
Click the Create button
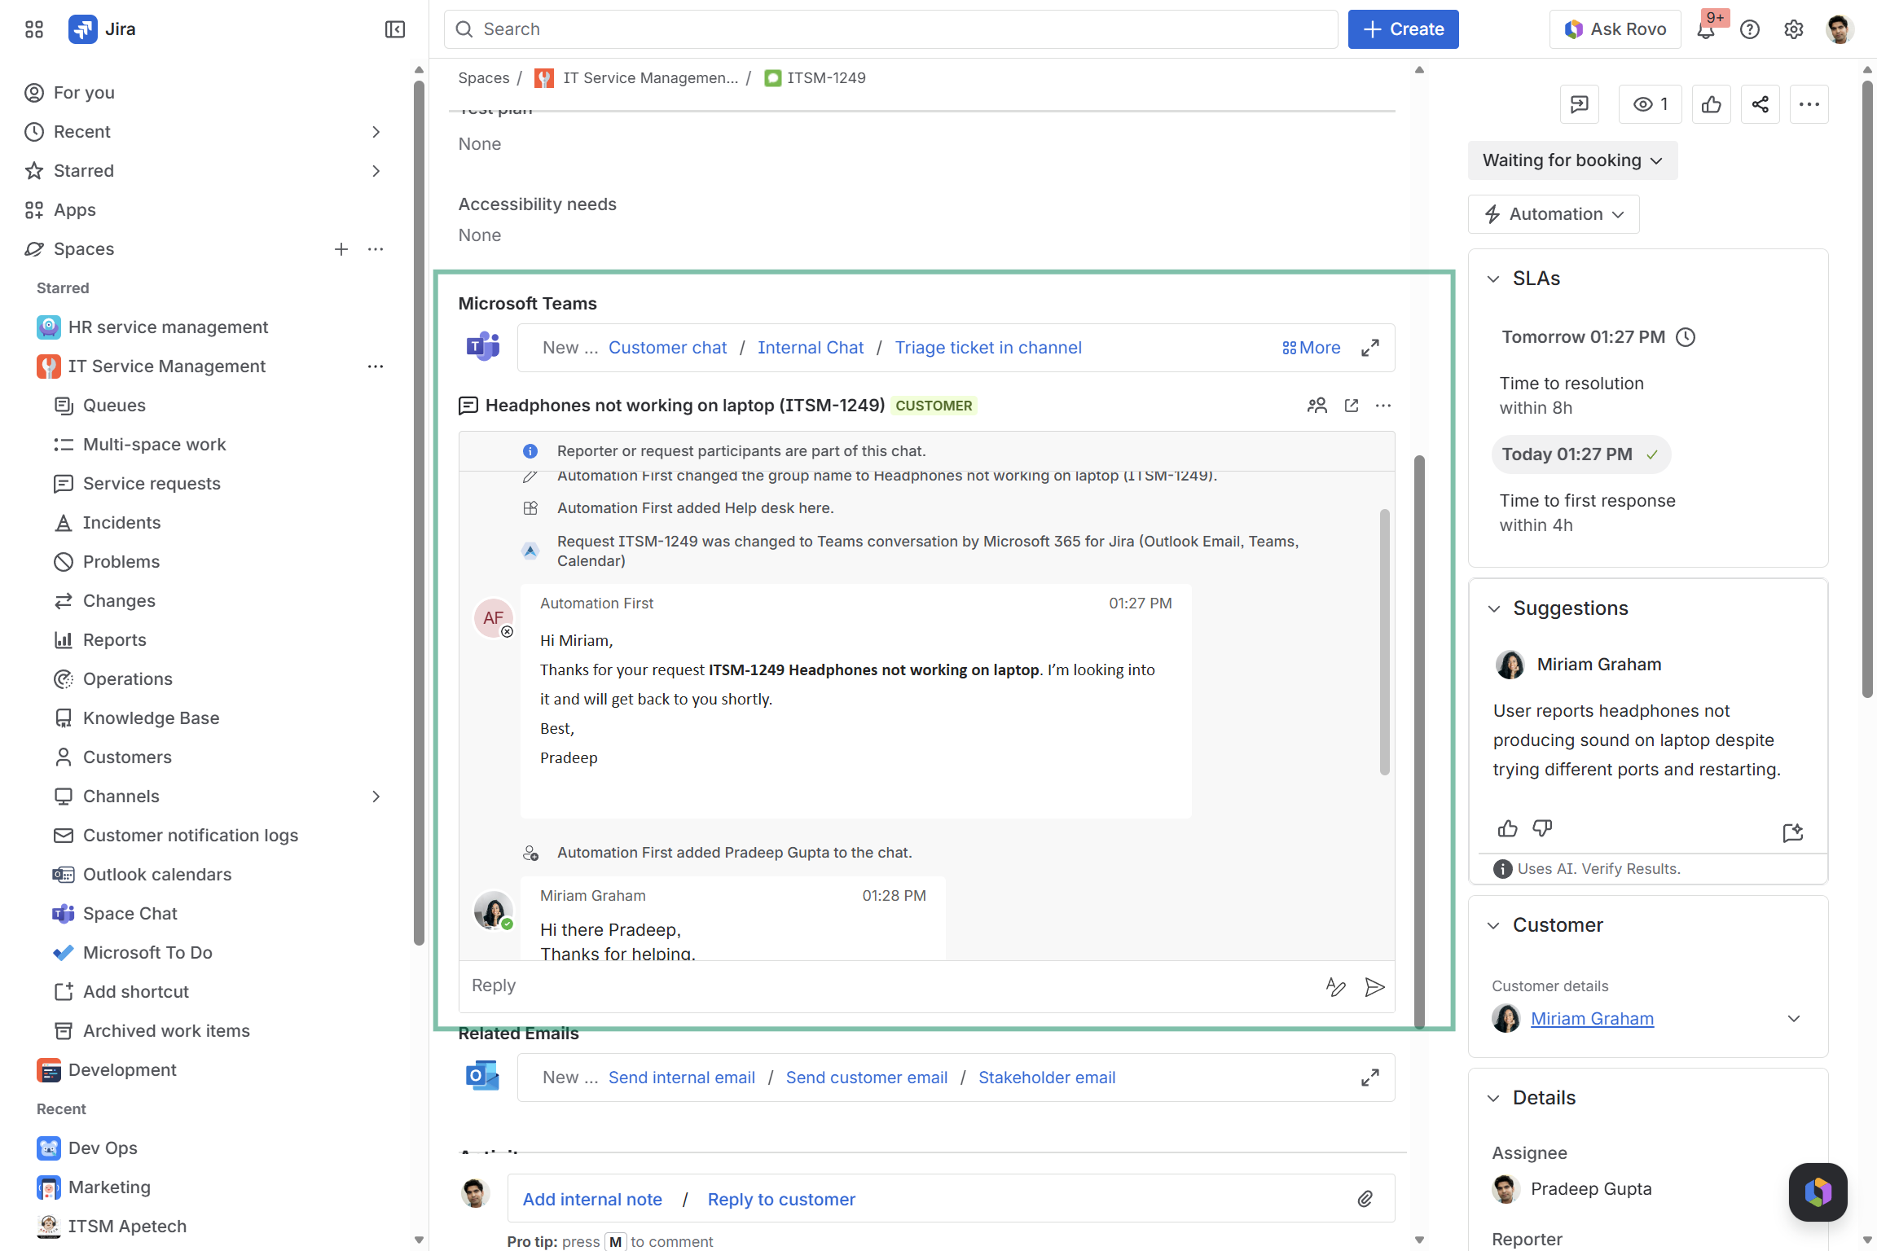pos(1403,29)
